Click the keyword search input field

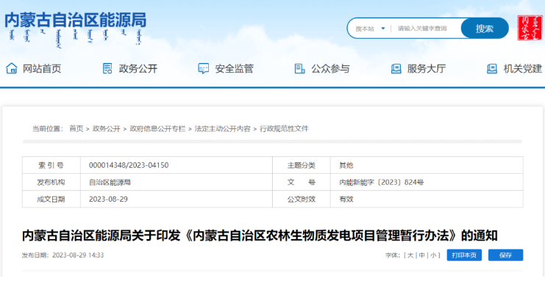click(427, 29)
